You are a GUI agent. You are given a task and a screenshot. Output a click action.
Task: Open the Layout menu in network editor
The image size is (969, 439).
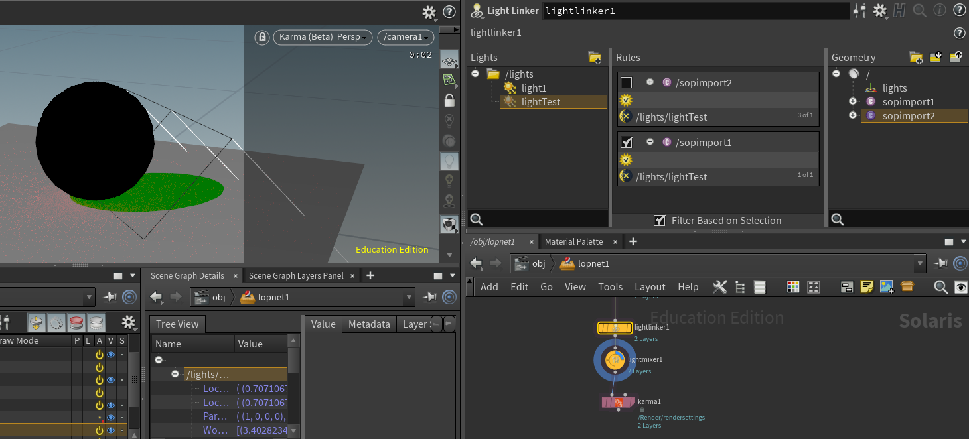tap(649, 287)
